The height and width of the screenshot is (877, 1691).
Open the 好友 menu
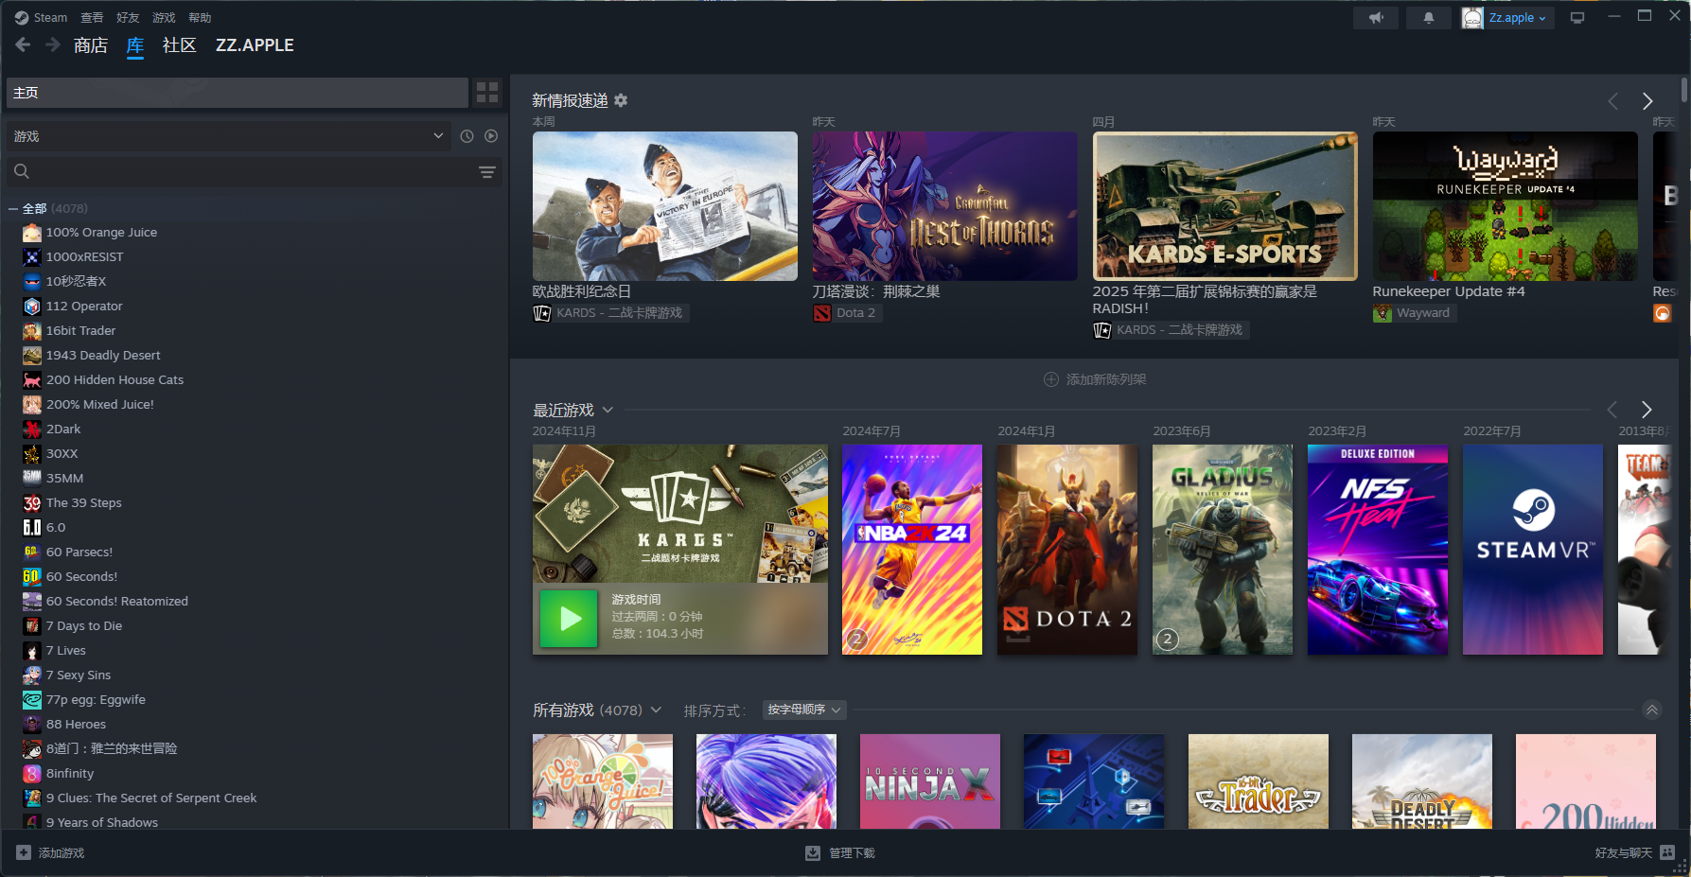pyautogui.click(x=128, y=18)
